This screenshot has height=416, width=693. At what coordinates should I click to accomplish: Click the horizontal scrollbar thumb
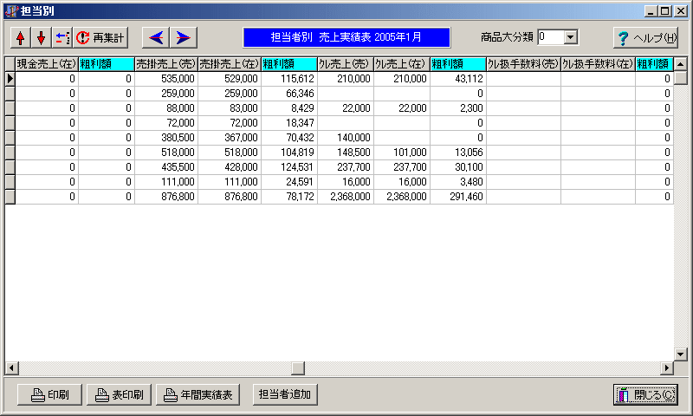coord(298,367)
